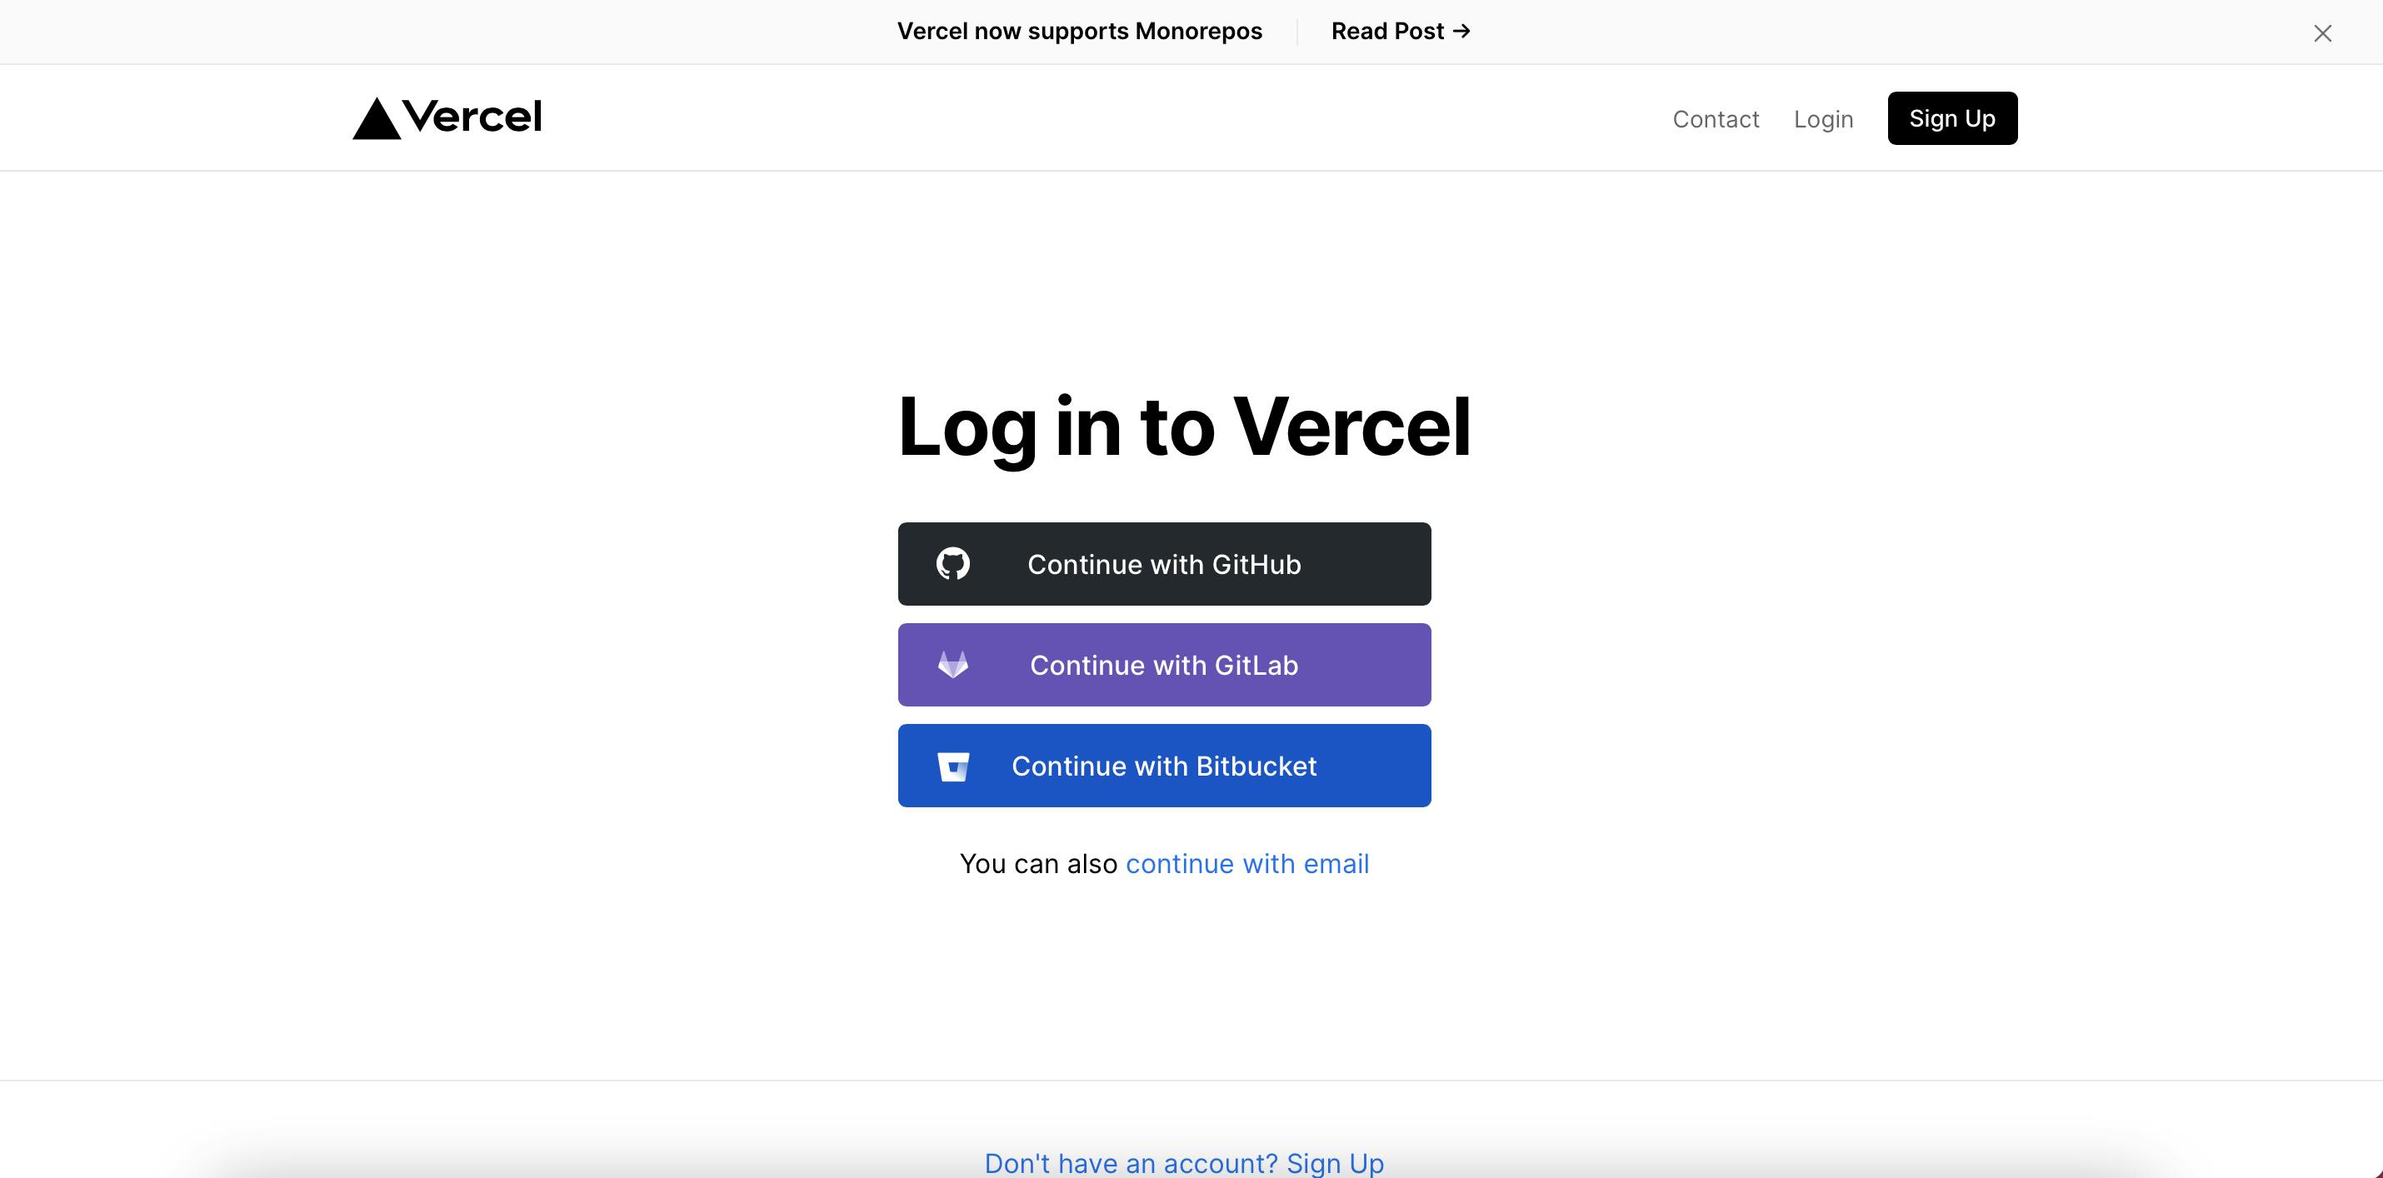
Task: Click the 'Vercel now supports Monorepos' announcement
Action: (1080, 31)
